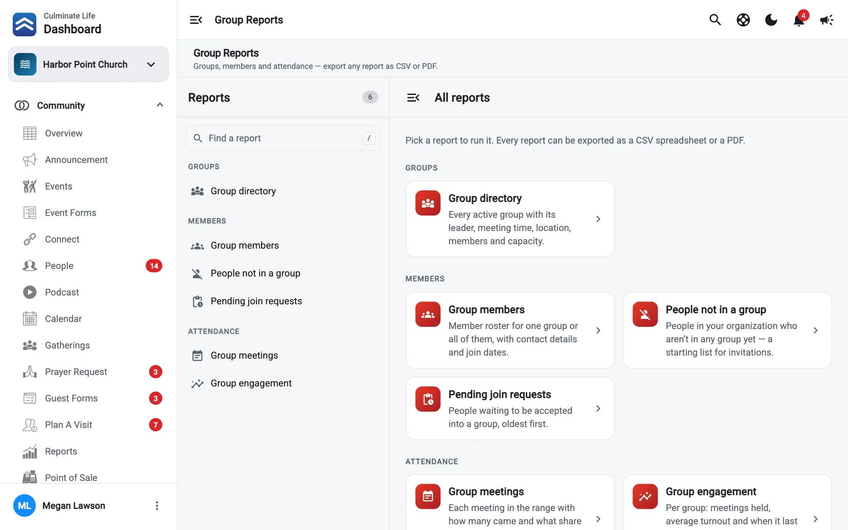Click Group engagement sparkline list icon
The height and width of the screenshot is (530, 848).
197,383
